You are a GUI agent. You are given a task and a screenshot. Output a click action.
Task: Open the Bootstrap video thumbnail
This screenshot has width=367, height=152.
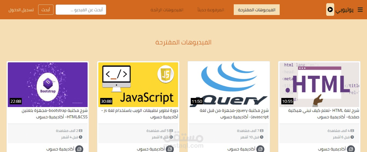[48, 85]
